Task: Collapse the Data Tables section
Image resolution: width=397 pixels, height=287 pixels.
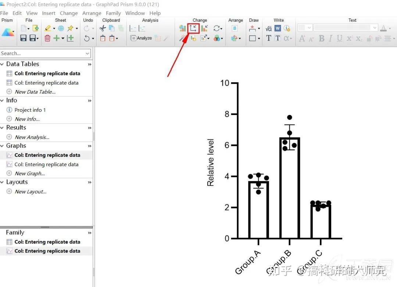Action: click(2, 64)
